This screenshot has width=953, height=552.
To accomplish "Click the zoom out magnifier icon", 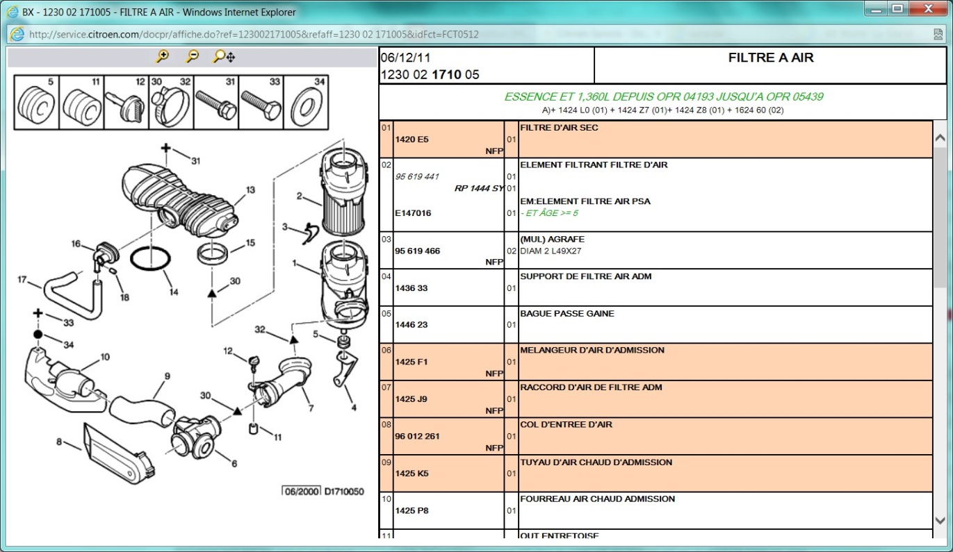I will pyautogui.click(x=193, y=57).
